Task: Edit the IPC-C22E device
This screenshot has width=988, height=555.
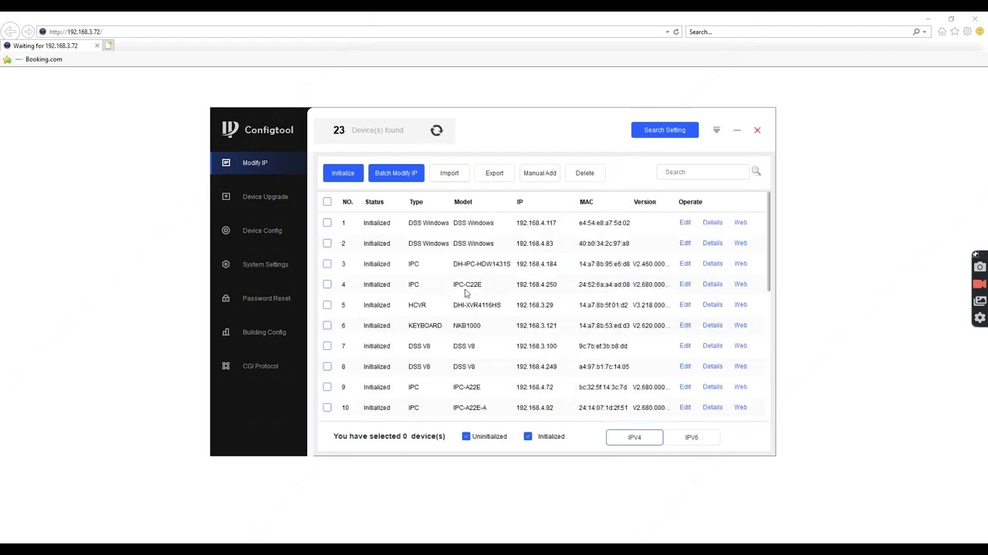Action: click(685, 284)
